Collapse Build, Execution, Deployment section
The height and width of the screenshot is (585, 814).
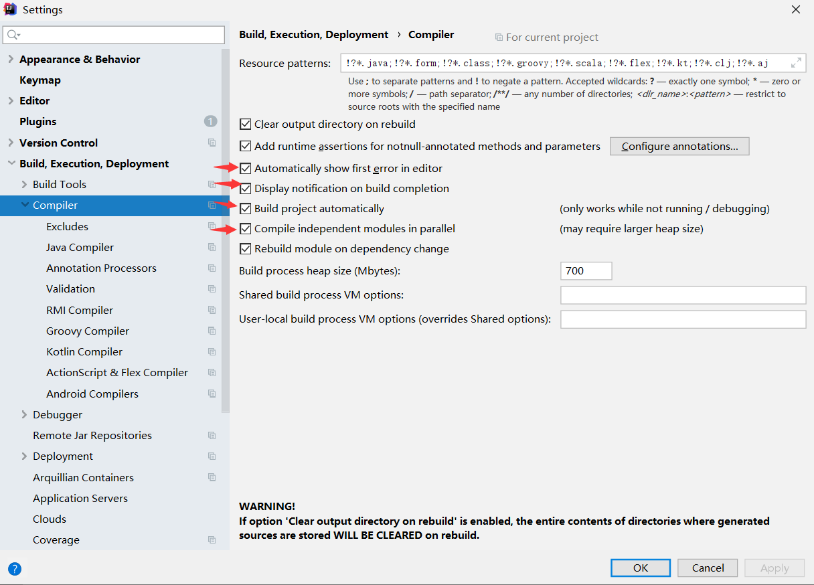click(x=11, y=163)
